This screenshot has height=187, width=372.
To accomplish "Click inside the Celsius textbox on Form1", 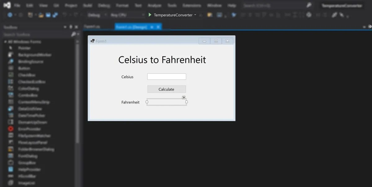I will tap(166, 76).
